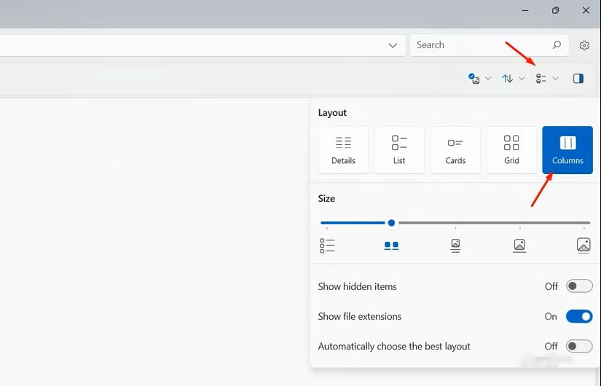Choose the Cards layout button
Screen dimensions: 601x386
click(x=455, y=150)
